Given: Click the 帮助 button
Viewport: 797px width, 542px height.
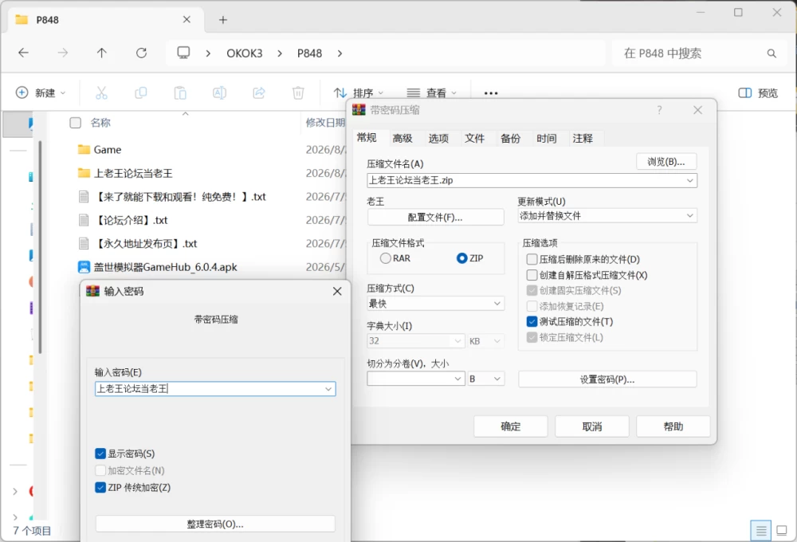Looking at the screenshot, I should tap(673, 426).
